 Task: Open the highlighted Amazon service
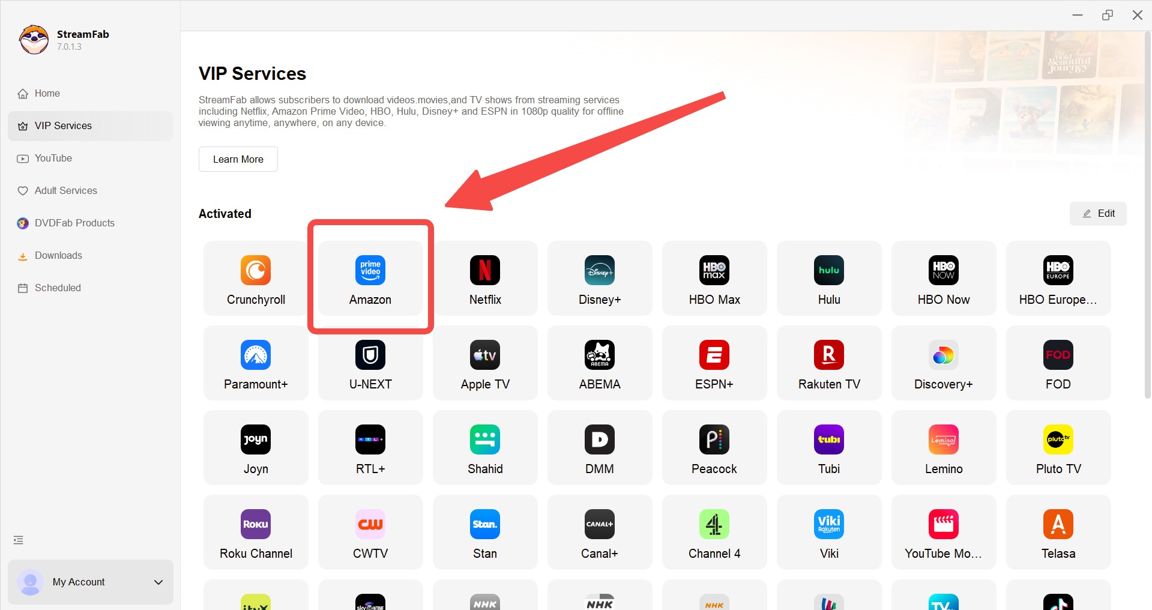click(x=370, y=278)
